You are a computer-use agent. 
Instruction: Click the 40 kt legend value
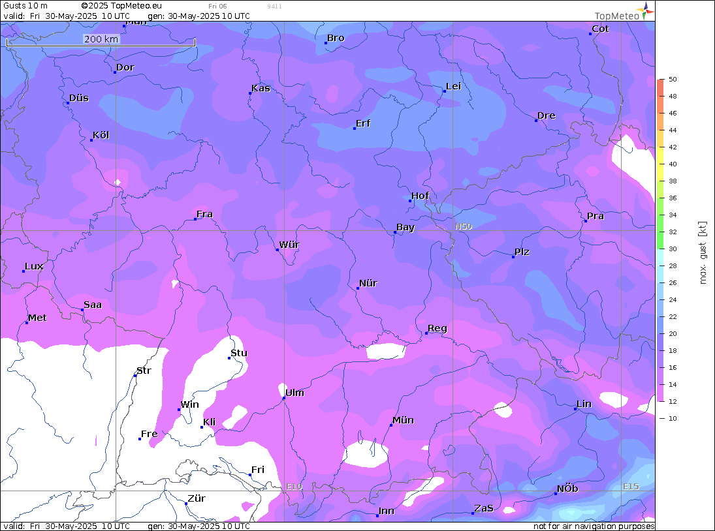click(x=673, y=164)
